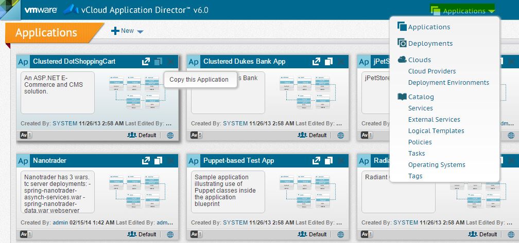
Task: Open Logical Templates catalog entry
Action: click(x=436, y=130)
